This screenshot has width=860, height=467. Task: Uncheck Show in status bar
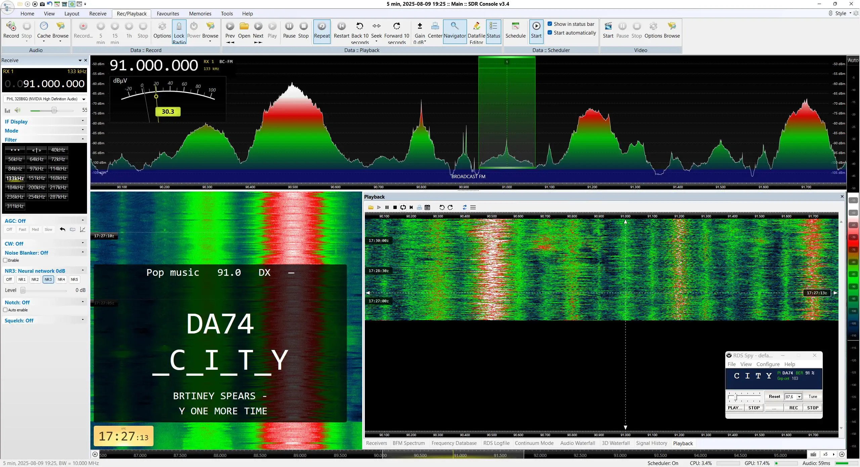[x=550, y=24]
